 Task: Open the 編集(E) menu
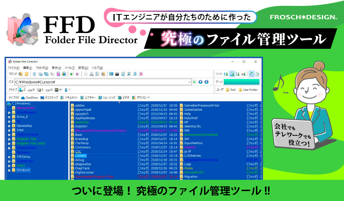point(28,68)
